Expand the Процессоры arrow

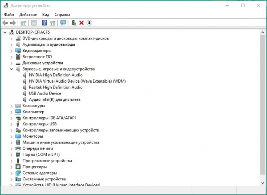[x=12, y=167]
